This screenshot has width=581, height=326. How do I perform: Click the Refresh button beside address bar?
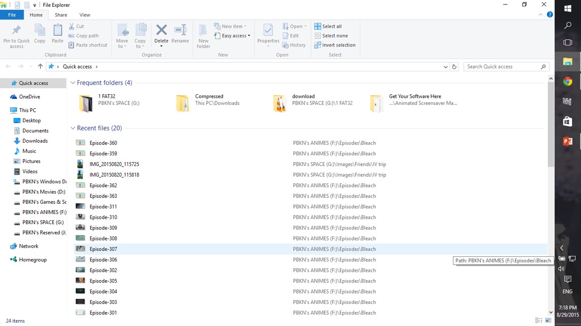point(454,67)
